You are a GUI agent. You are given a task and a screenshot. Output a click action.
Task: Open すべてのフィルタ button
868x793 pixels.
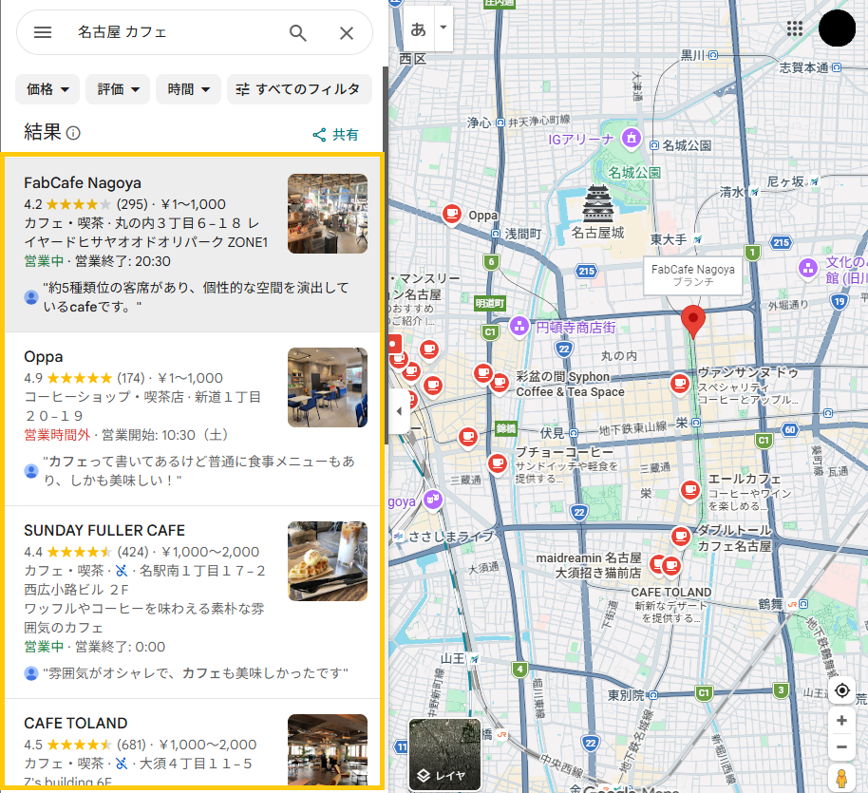[x=299, y=89]
